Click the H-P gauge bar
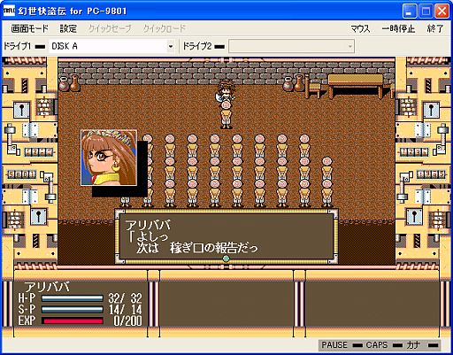The height and width of the screenshot is (355, 453). click(x=73, y=298)
